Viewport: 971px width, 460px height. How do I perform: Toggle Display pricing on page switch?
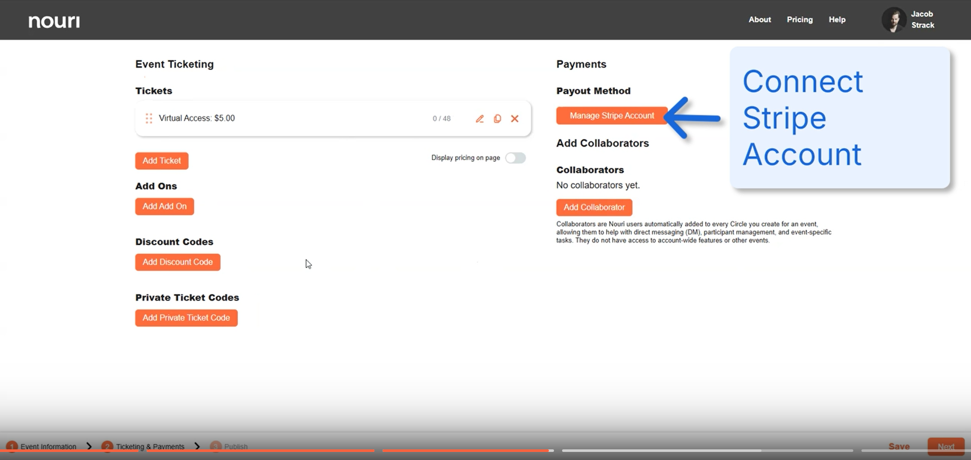(x=515, y=158)
